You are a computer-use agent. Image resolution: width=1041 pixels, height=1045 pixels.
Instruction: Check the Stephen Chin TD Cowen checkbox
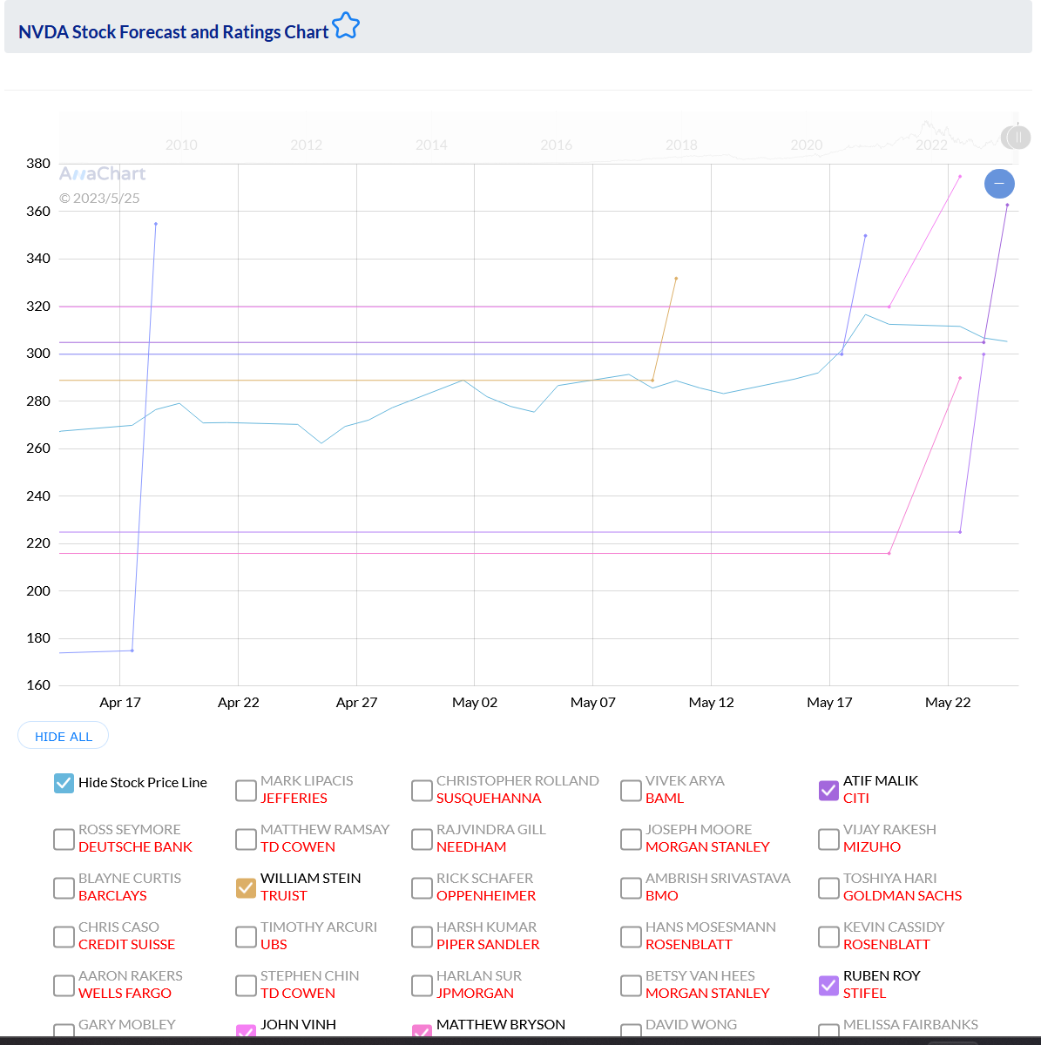tap(246, 985)
